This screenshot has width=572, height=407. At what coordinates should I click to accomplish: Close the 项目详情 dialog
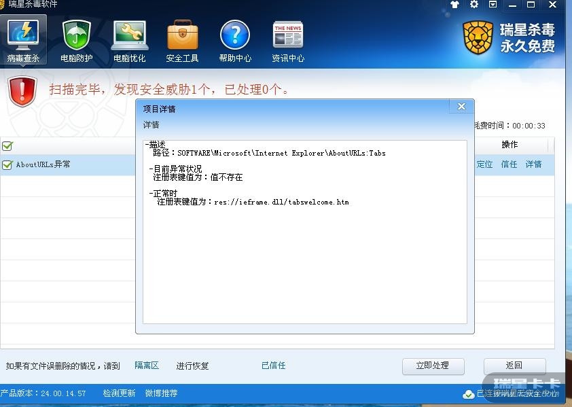[x=461, y=106]
